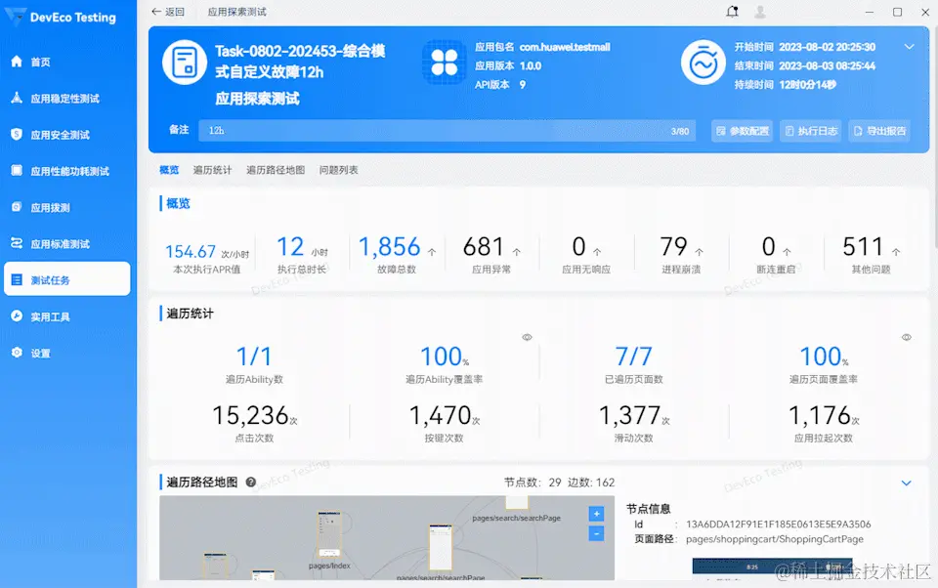The width and height of the screenshot is (938, 588).
Task: Toggle eye icon near 遍历页面覆盖率
Action: point(907,337)
